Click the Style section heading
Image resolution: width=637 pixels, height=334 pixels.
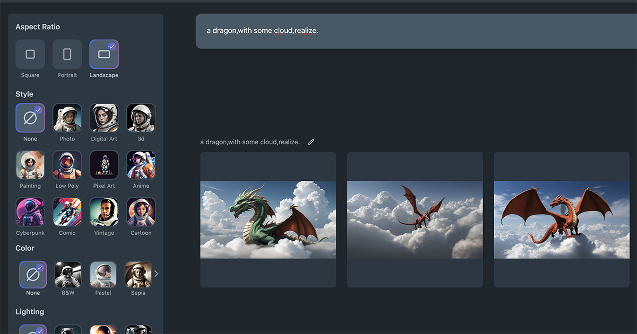tap(24, 94)
